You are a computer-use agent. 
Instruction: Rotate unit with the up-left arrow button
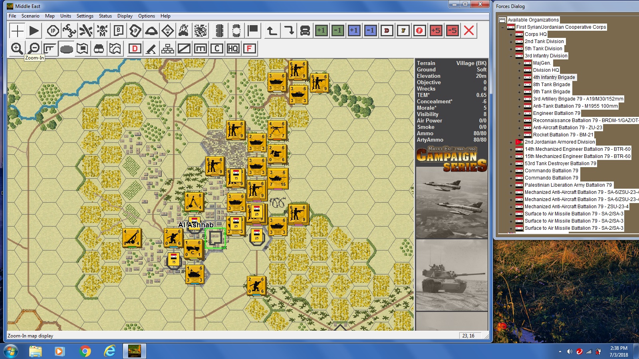coord(272,30)
